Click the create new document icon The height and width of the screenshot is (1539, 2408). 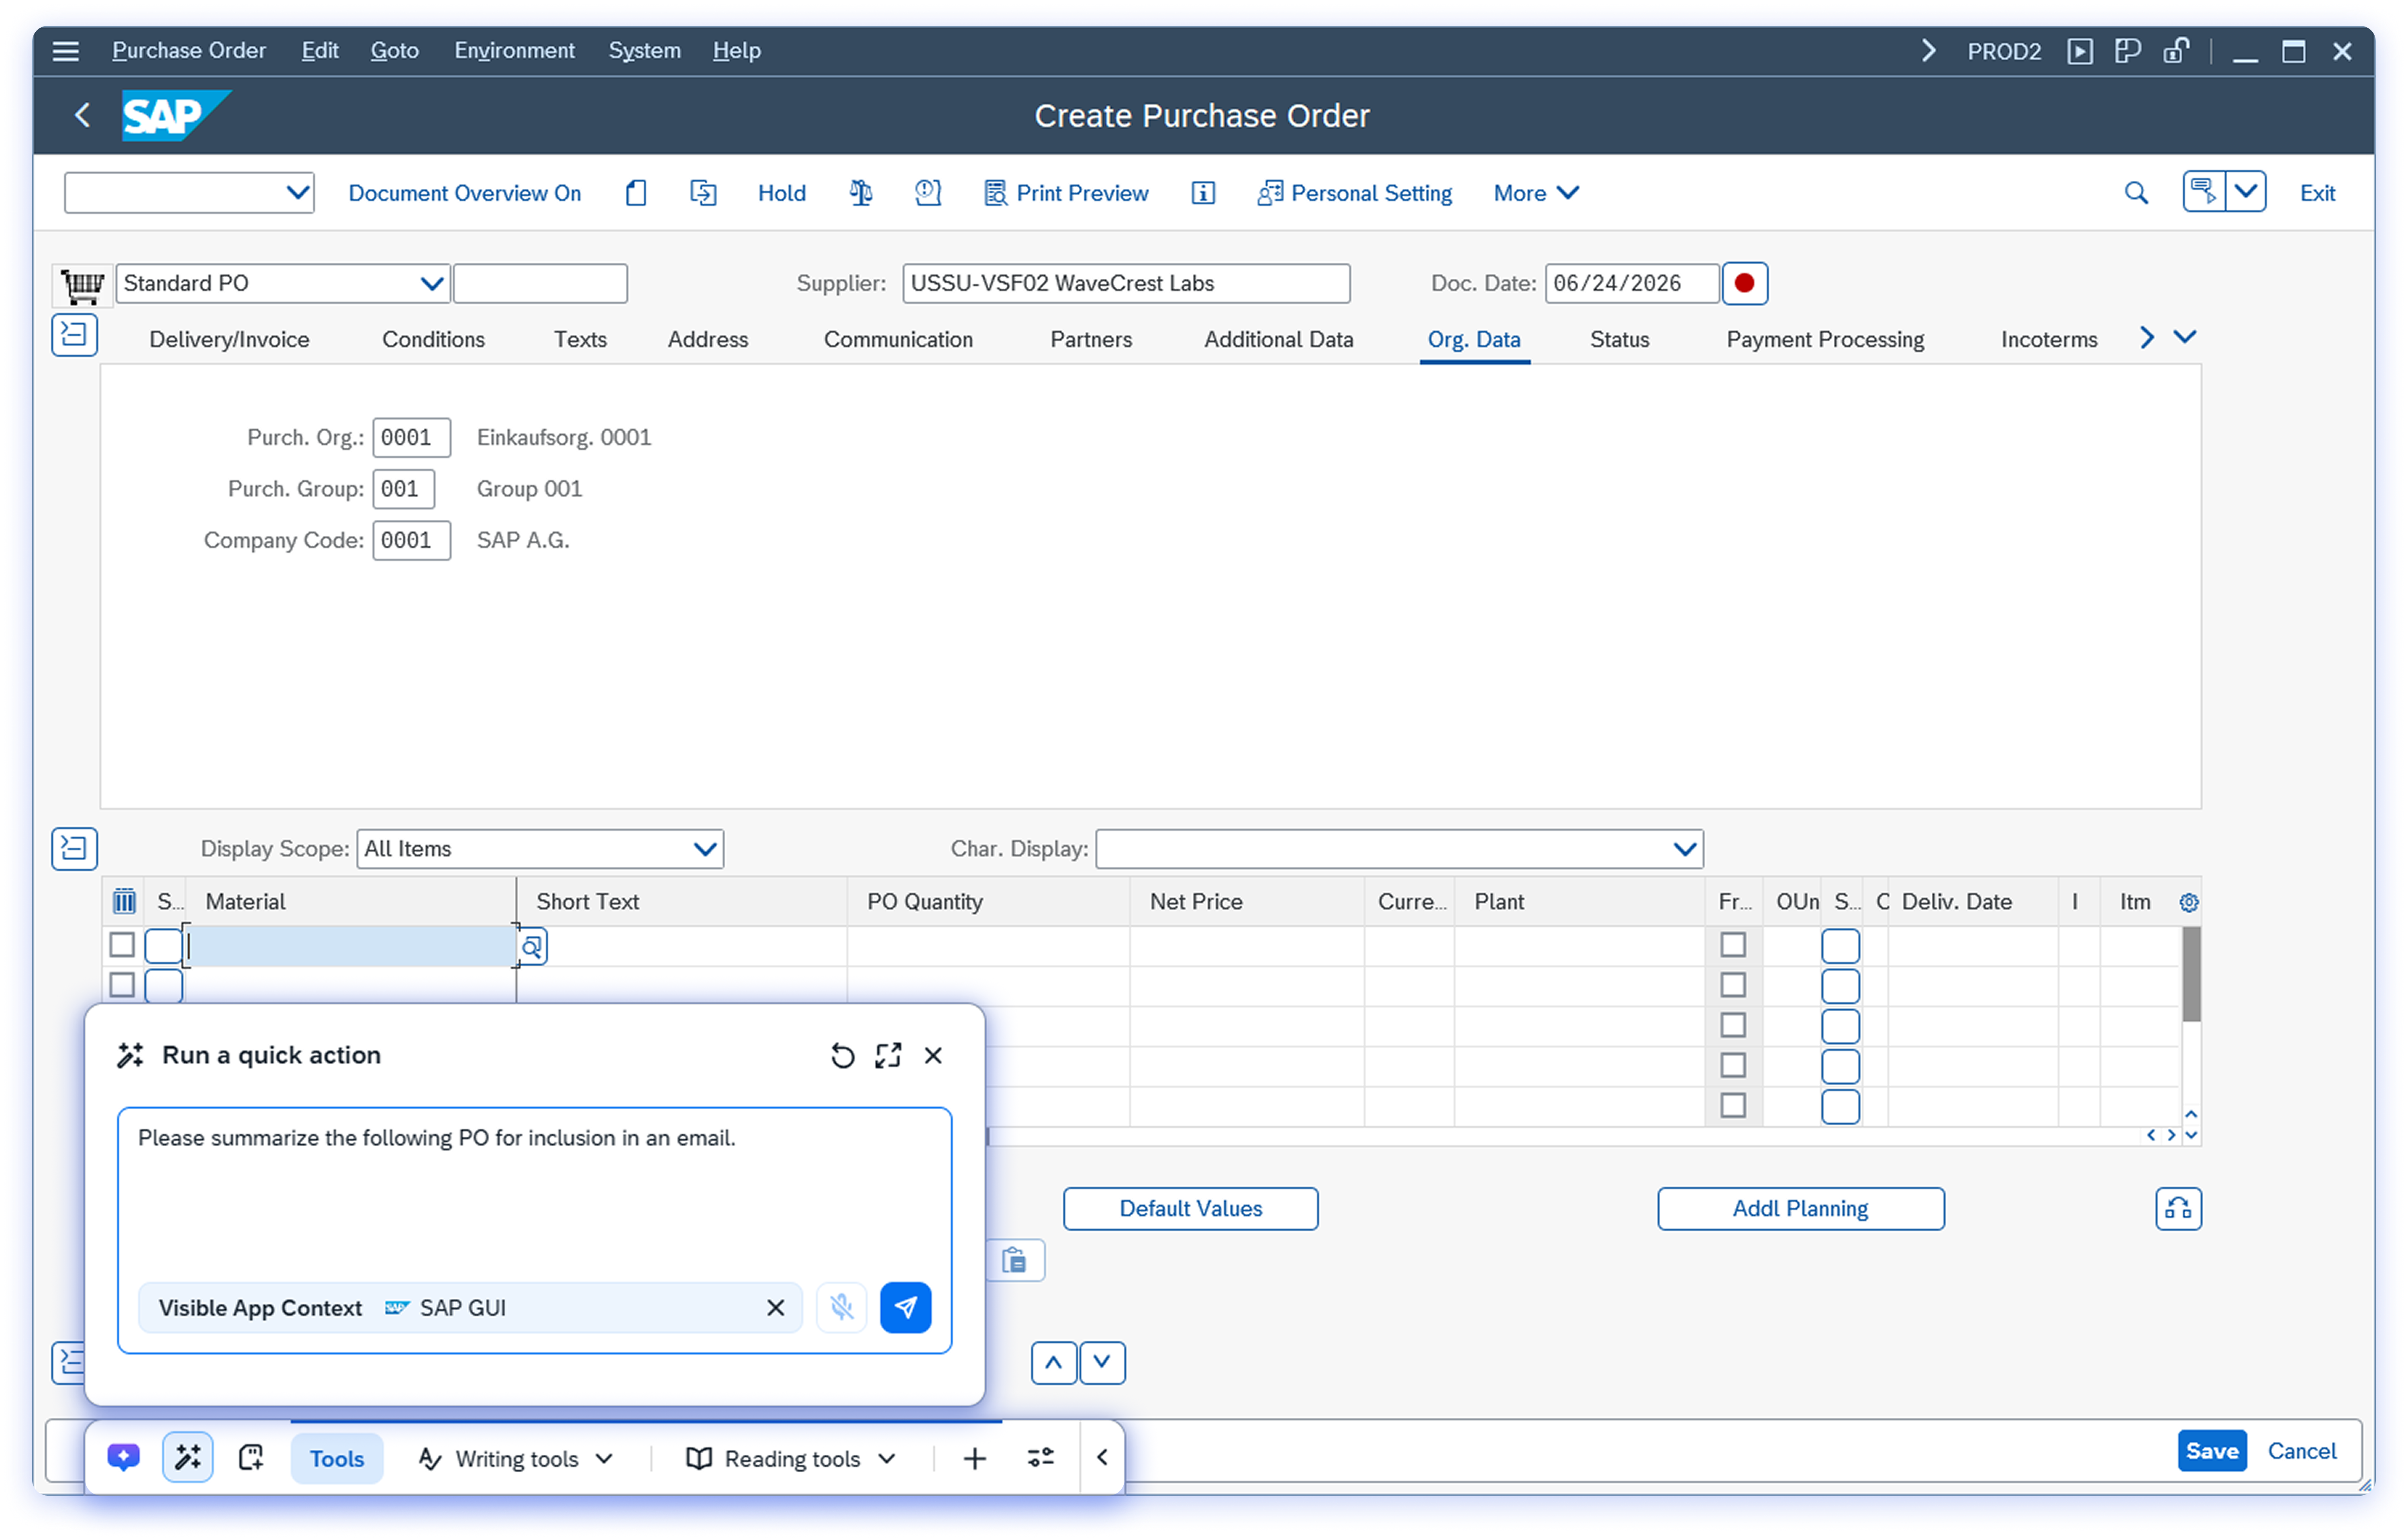(636, 193)
